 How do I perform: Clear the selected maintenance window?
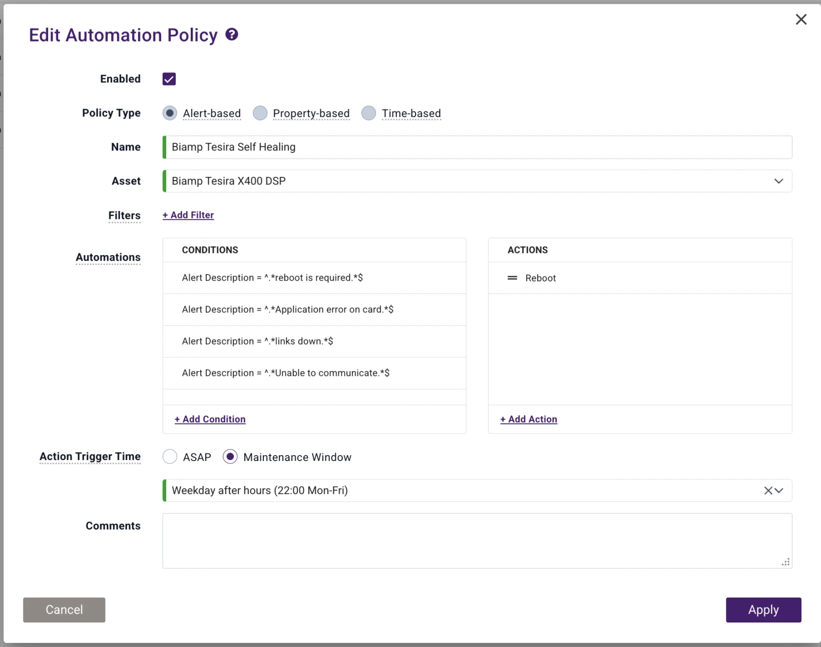[x=768, y=490]
